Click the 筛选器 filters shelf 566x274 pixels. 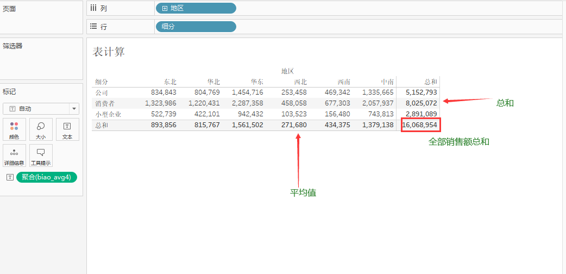tap(41, 59)
